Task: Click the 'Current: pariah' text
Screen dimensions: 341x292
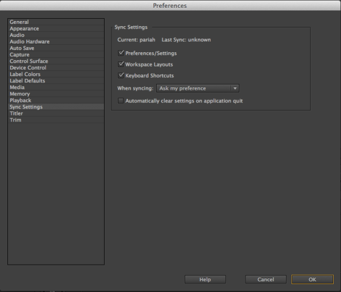Action: click(136, 40)
